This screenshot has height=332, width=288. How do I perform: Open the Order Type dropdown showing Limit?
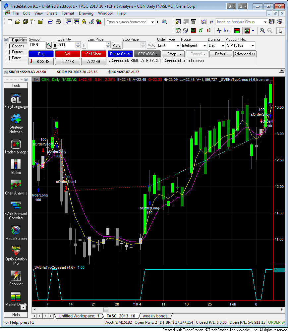pyautogui.click(x=177, y=45)
